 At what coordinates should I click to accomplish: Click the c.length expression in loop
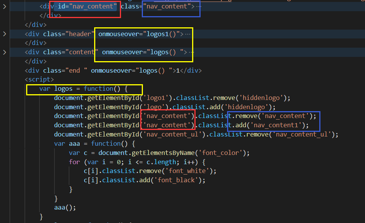pyautogui.click(x=161, y=162)
